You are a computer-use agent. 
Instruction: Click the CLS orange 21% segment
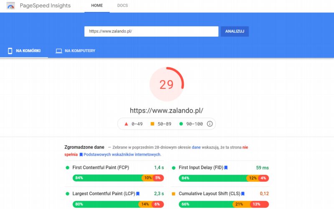click(x=239, y=204)
